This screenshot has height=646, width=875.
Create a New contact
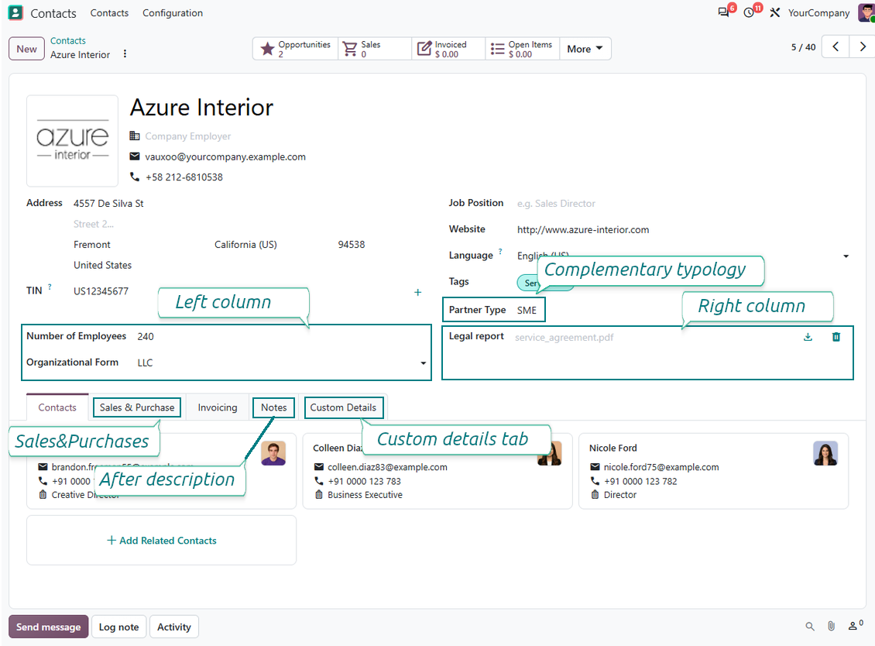click(x=26, y=49)
